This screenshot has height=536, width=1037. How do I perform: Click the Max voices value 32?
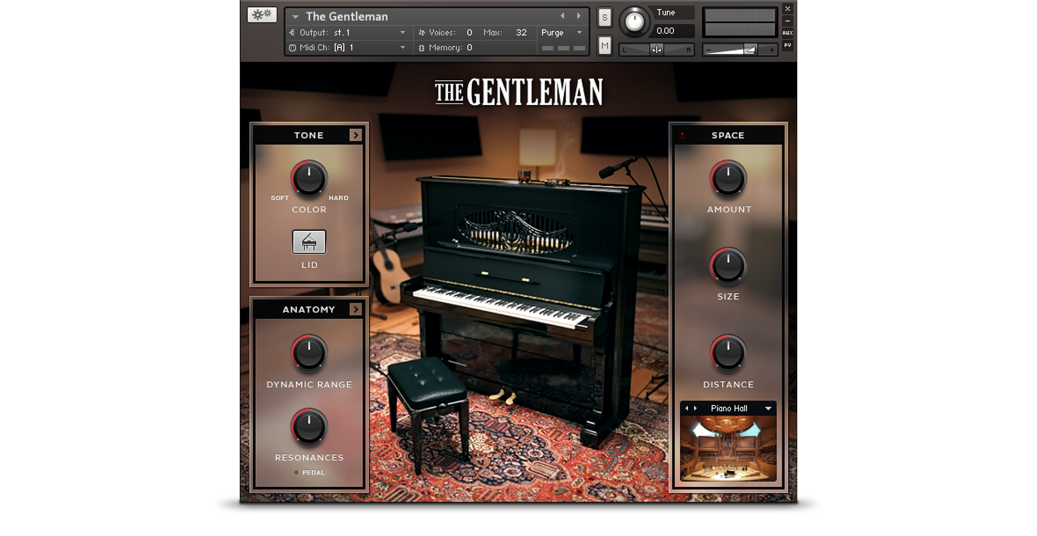[521, 33]
